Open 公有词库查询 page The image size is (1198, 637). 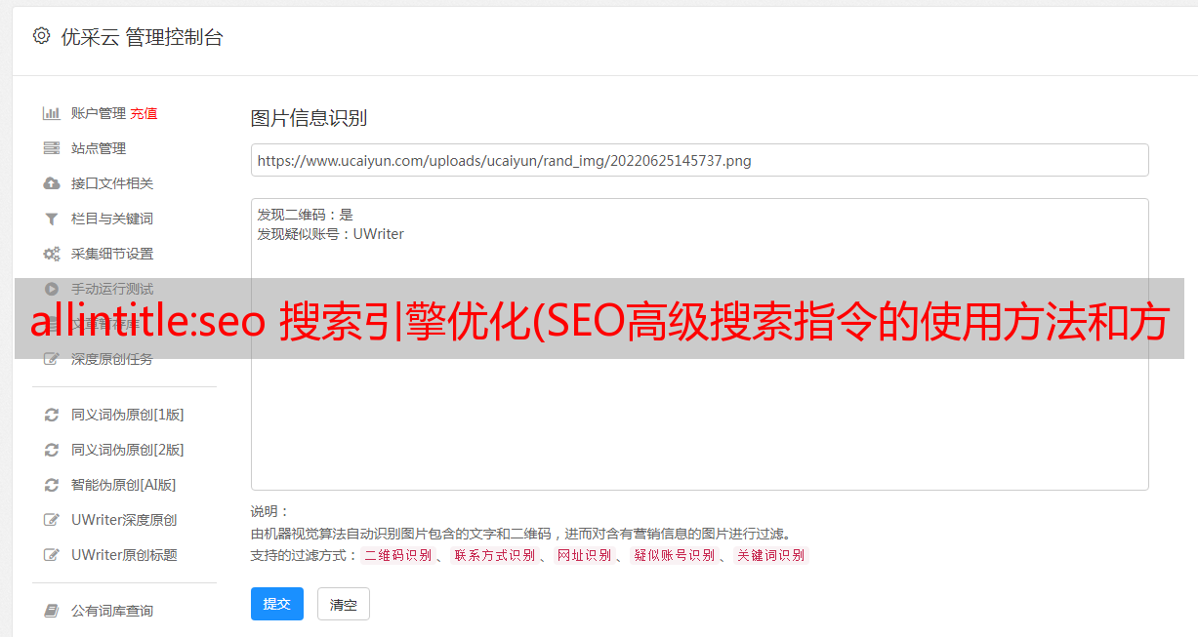pos(112,611)
